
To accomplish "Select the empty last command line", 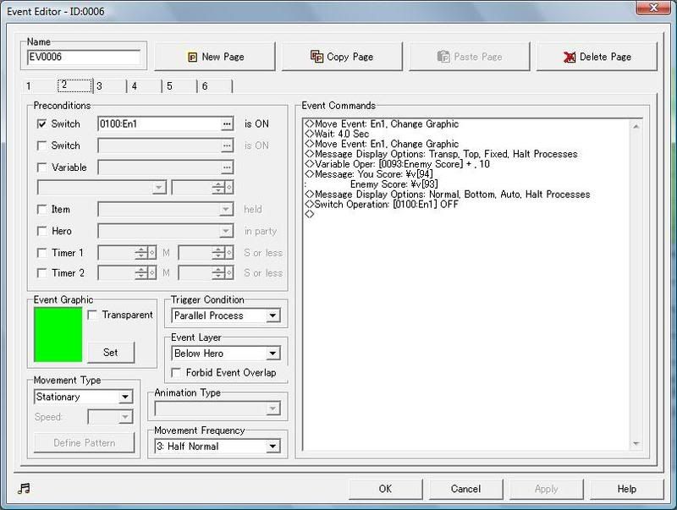I will pyautogui.click(x=310, y=215).
